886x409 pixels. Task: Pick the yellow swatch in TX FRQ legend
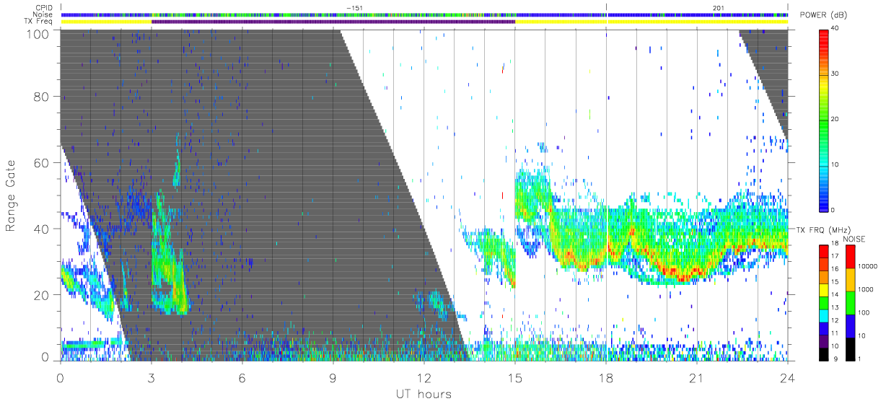point(824,289)
